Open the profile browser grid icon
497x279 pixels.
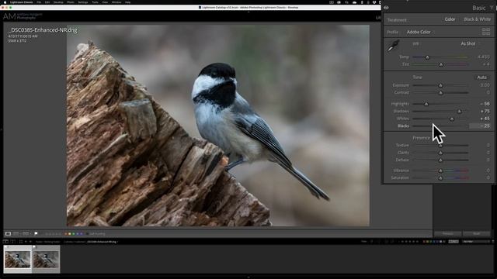click(486, 32)
